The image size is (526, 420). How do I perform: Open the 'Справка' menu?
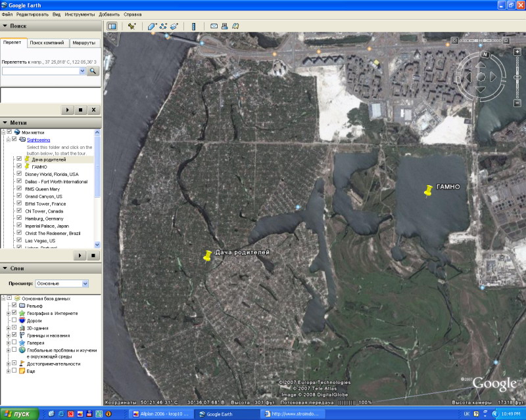click(133, 14)
